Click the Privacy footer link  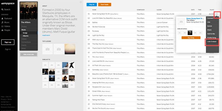[3, 99]
